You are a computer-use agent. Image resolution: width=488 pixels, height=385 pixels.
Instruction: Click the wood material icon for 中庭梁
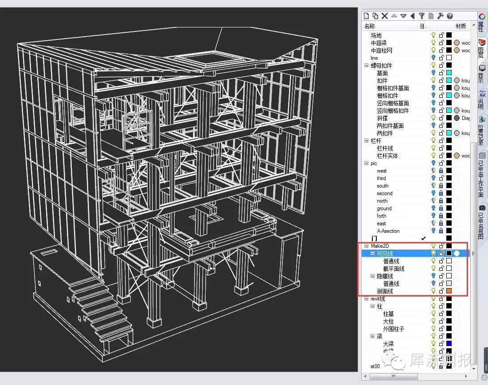point(457,42)
